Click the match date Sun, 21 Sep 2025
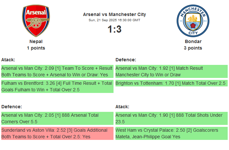Viewport: 229px width, 150px height. point(114,20)
